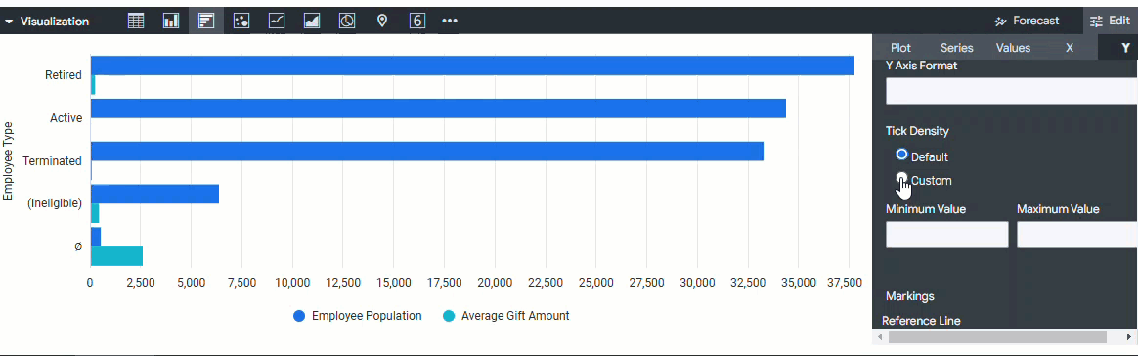Screen dimensions: 1138x356
Task: Click the Maximum Value input field
Action: (1077, 235)
